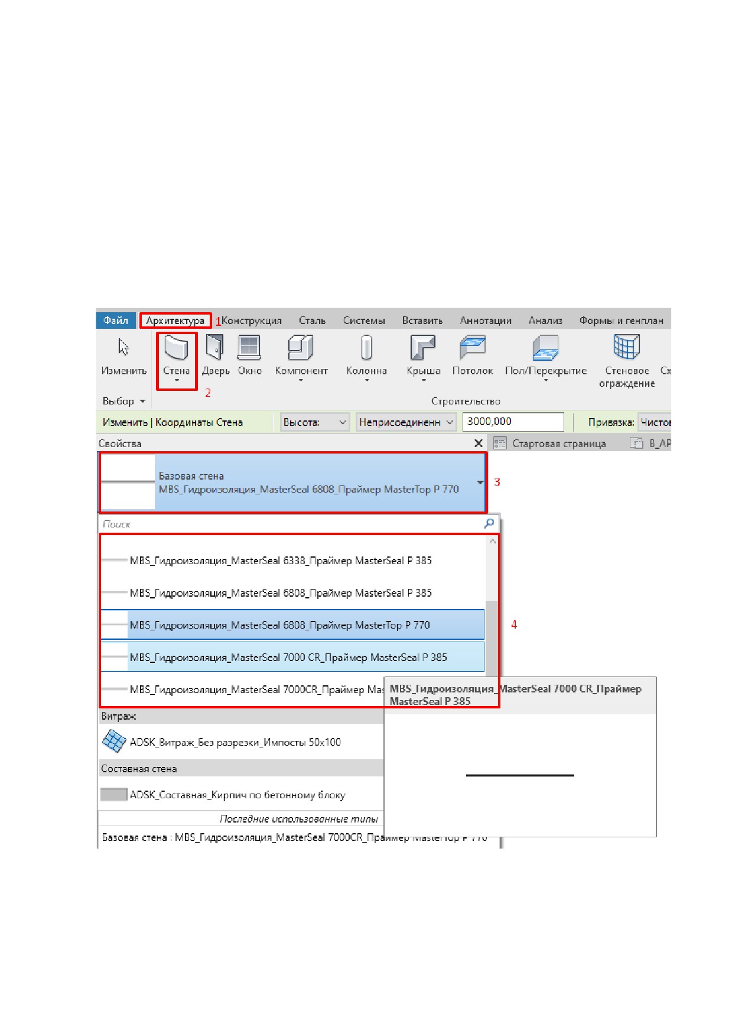The width and height of the screenshot is (732, 1036).
Task: Click the ADSK_Витраж curtain wall type icon
Action: click(x=114, y=742)
